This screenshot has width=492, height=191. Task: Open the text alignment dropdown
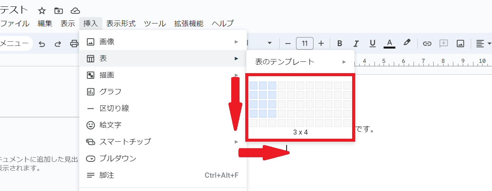pos(483,44)
